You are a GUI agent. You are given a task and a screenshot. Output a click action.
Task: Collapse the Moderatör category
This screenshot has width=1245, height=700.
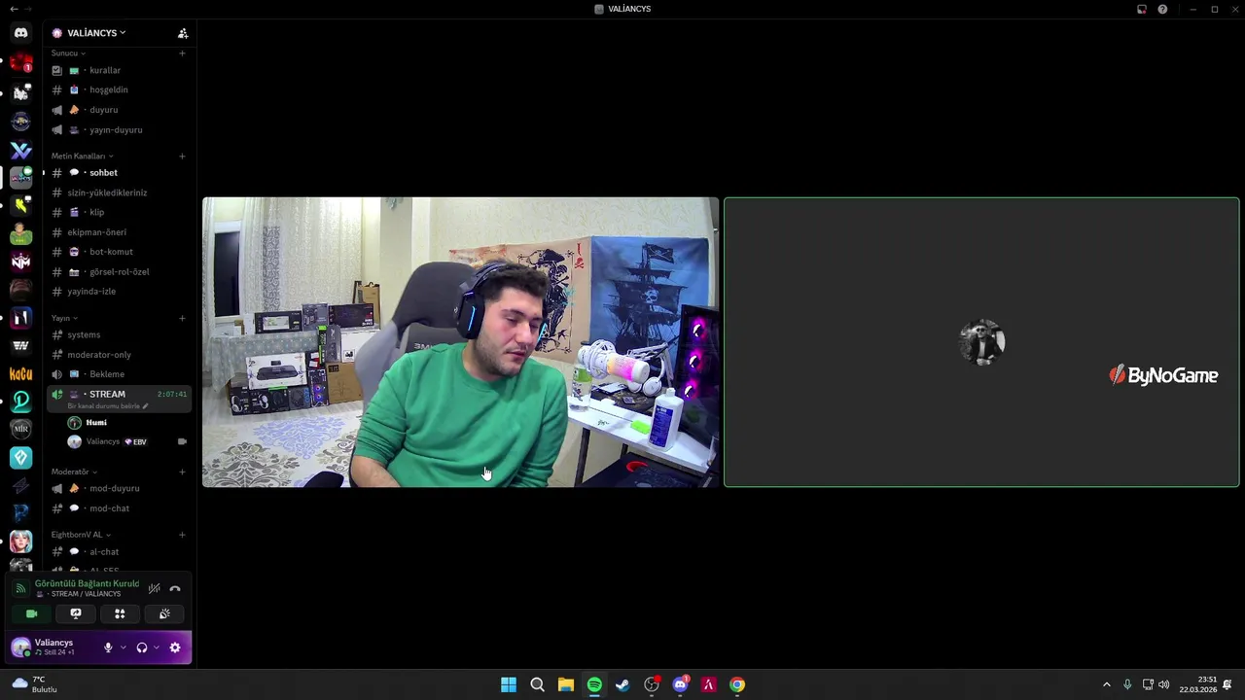74,472
